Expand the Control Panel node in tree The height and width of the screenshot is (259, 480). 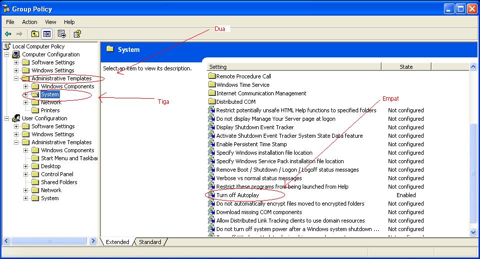(x=26, y=174)
